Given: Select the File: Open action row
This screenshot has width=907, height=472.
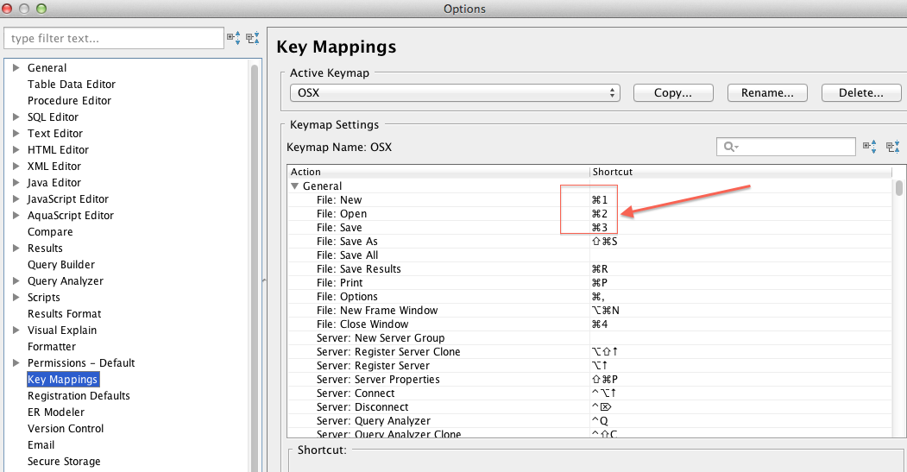Looking at the screenshot, I should 589,214.
